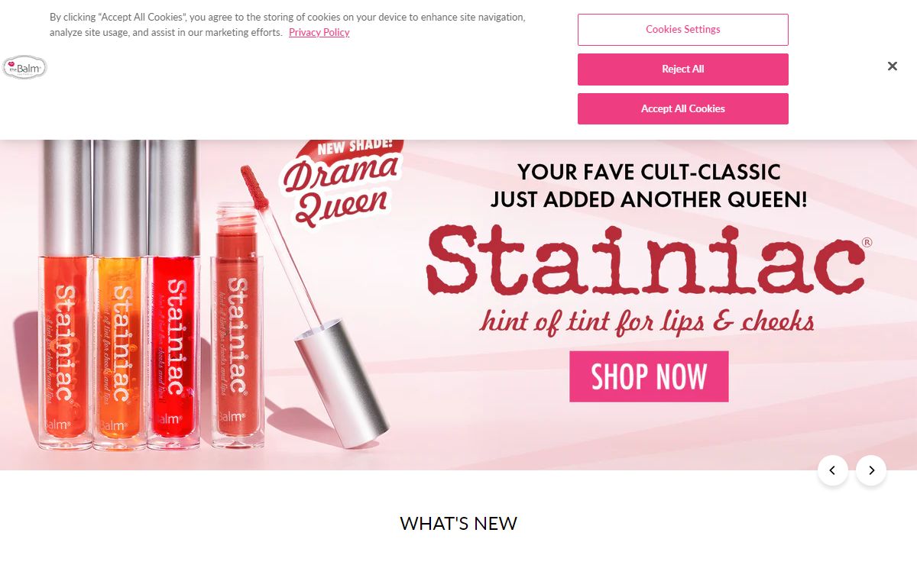Go to previous carousel slide arrow
The image size is (917, 565).
click(832, 470)
